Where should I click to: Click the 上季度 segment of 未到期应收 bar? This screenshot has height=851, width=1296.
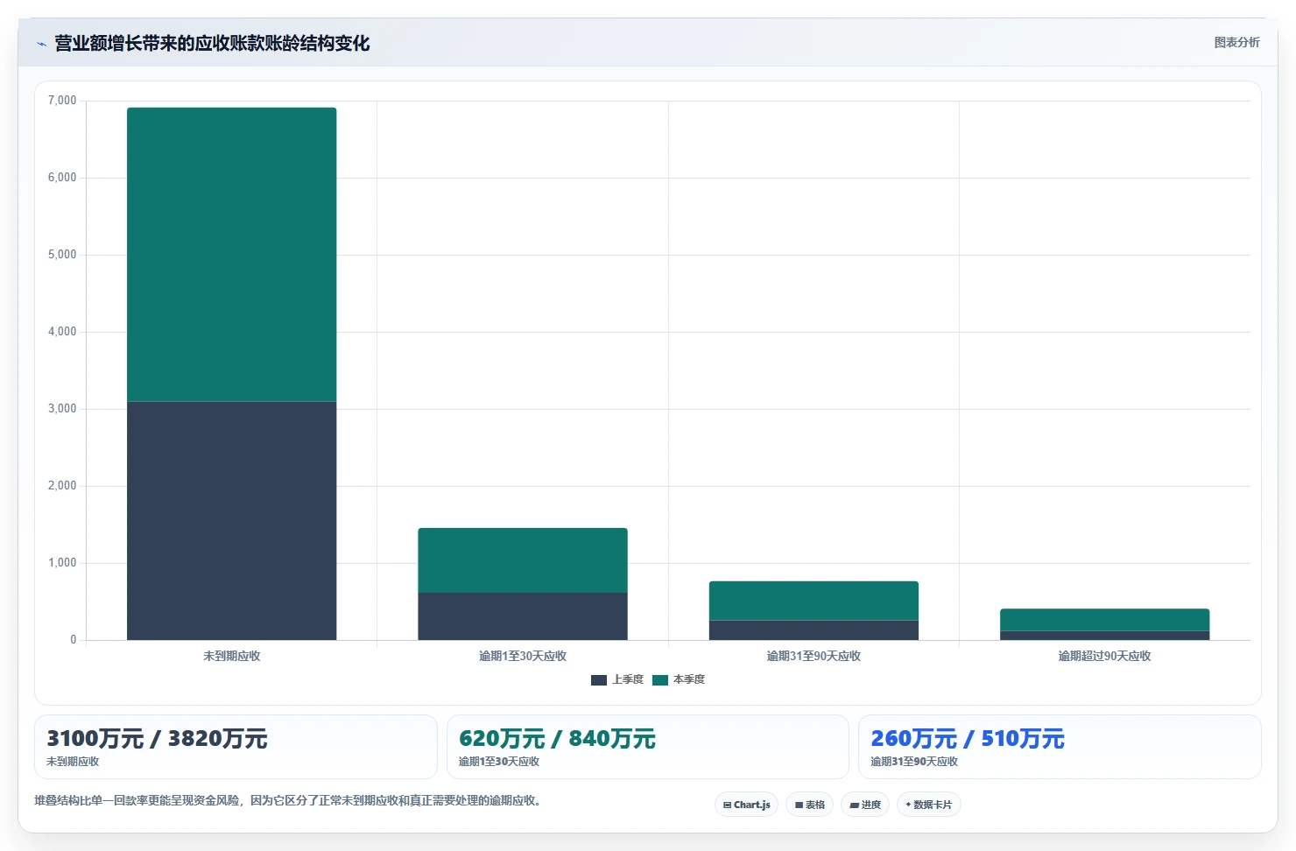pos(232,521)
